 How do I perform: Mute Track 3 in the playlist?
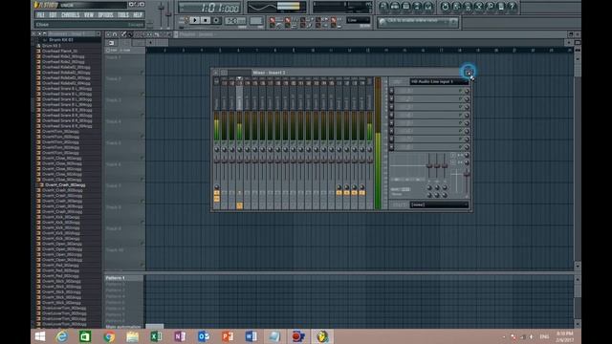click(x=142, y=116)
